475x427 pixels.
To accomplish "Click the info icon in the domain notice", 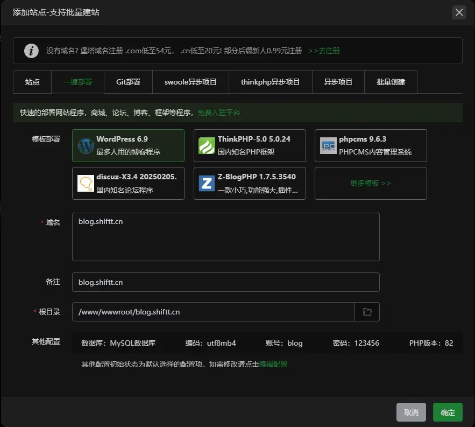I will click(31, 51).
